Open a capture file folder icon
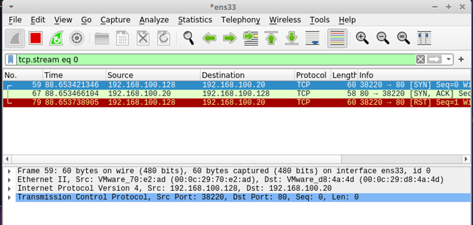Screen dimensions: 473x225 coord(102,38)
